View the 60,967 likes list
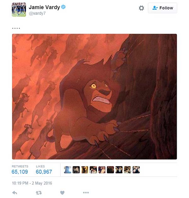189x198 pixels. point(44,170)
